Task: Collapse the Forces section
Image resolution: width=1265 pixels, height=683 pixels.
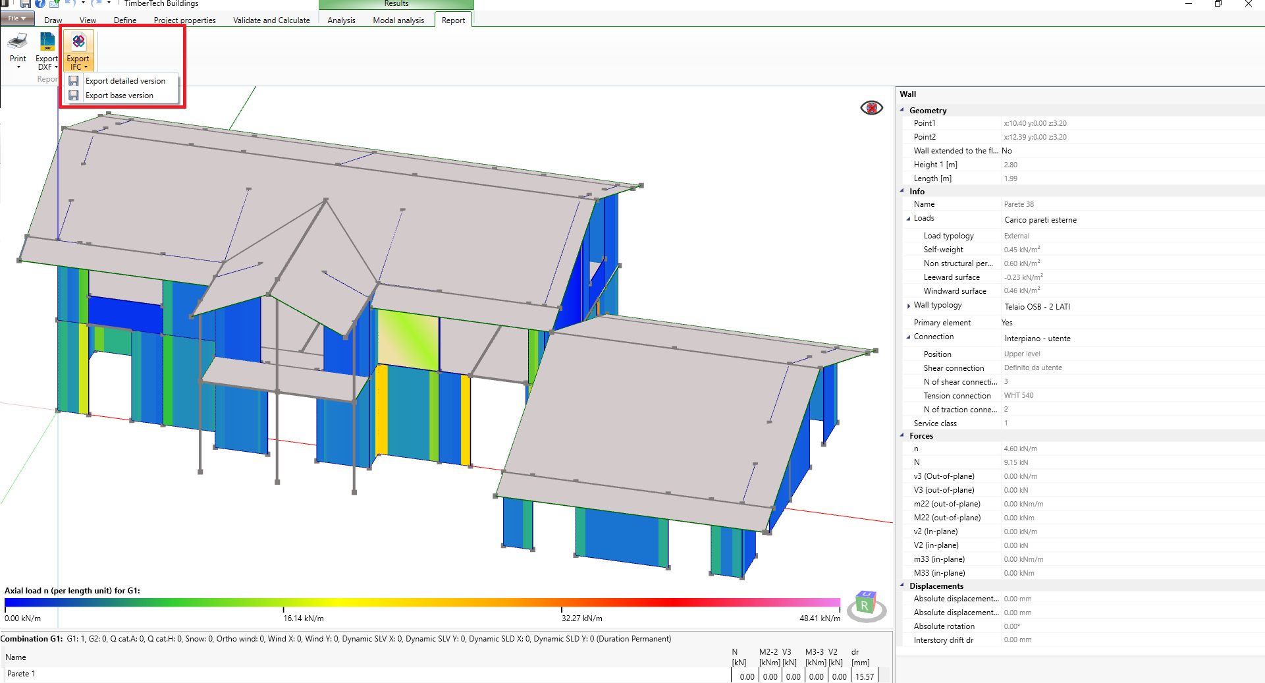Action: pyautogui.click(x=902, y=435)
